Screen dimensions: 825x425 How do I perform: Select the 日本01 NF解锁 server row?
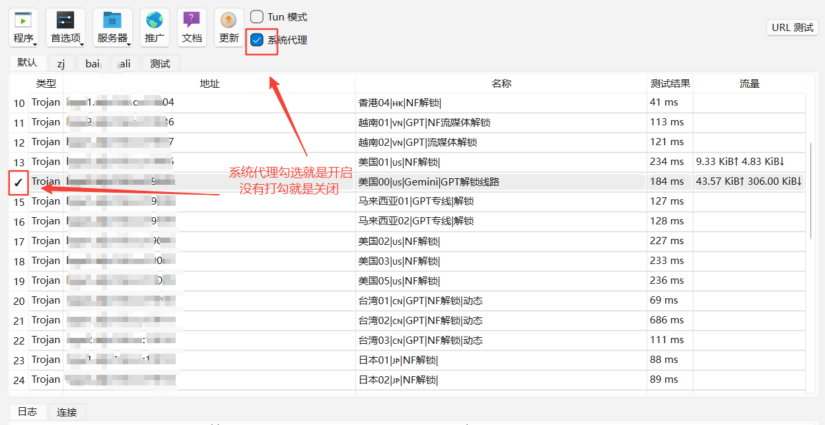[x=398, y=360]
